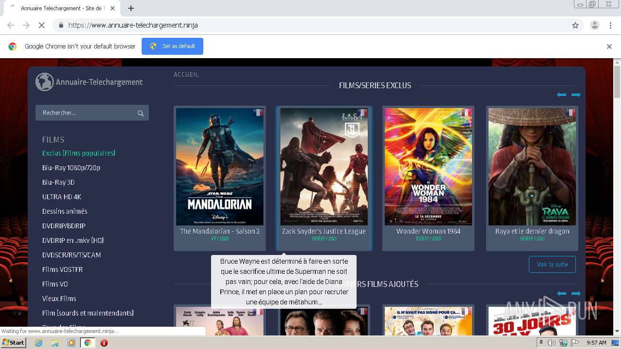The image size is (621, 349).
Task: Open Blu-Ray 1080p/720p category
Action: (x=71, y=168)
